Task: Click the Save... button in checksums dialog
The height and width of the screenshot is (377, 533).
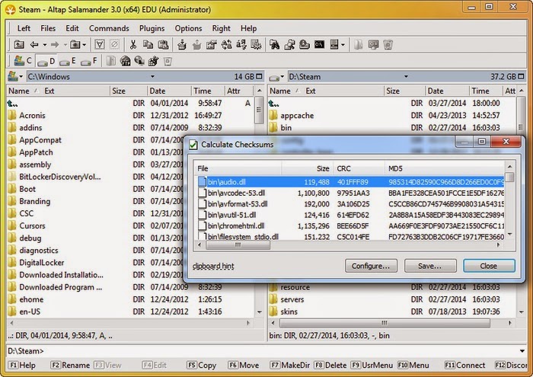Action: pyautogui.click(x=430, y=266)
